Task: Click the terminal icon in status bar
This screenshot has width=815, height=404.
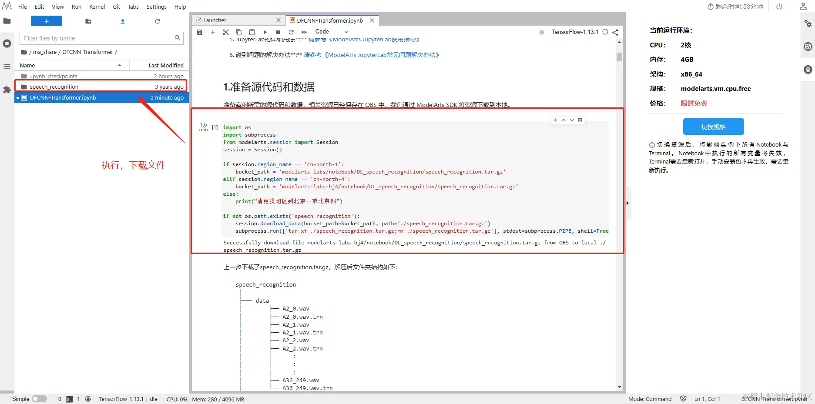Action: point(70,399)
